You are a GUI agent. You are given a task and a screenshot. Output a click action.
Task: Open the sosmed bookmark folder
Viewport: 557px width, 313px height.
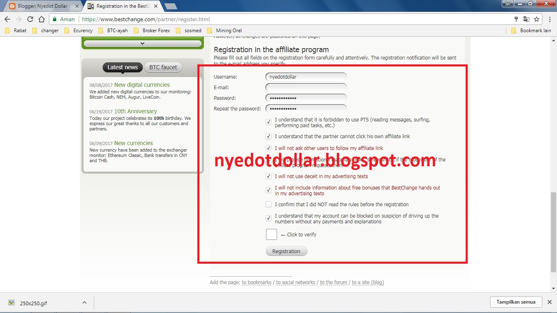click(x=189, y=30)
